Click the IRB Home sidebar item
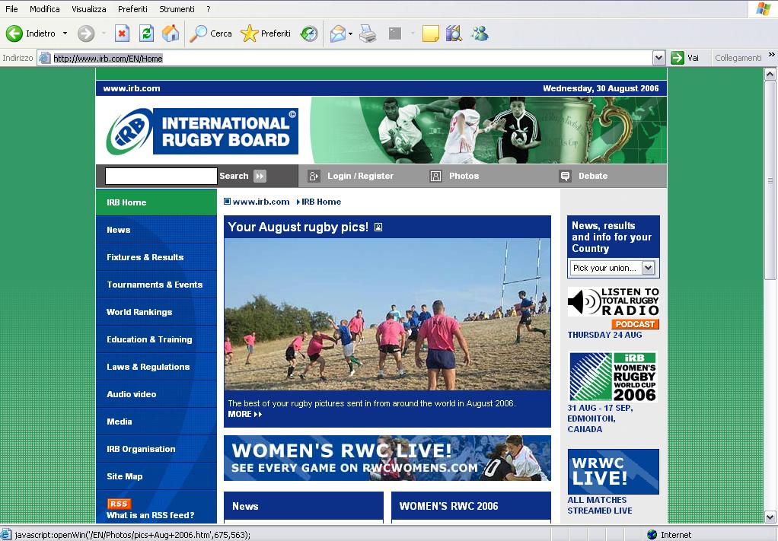 pos(156,202)
